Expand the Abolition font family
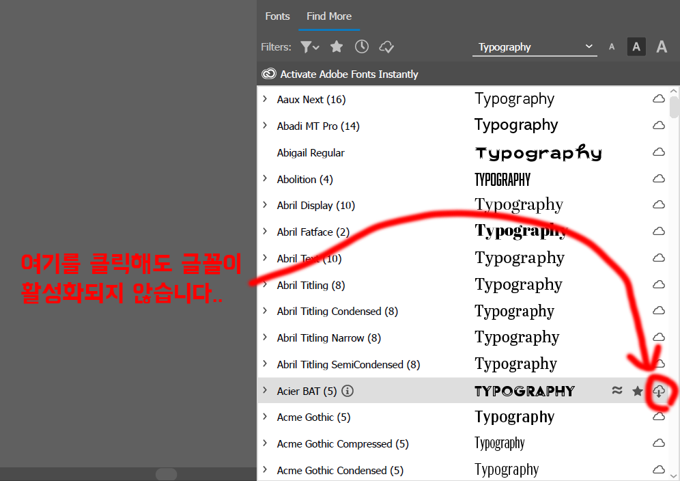Viewport: 680px width, 481px height. tap(265, 178)
